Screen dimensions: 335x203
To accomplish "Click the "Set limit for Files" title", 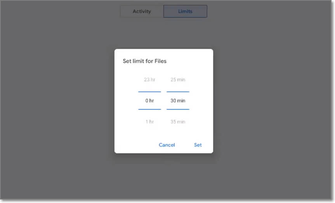I will click(145, 61).
